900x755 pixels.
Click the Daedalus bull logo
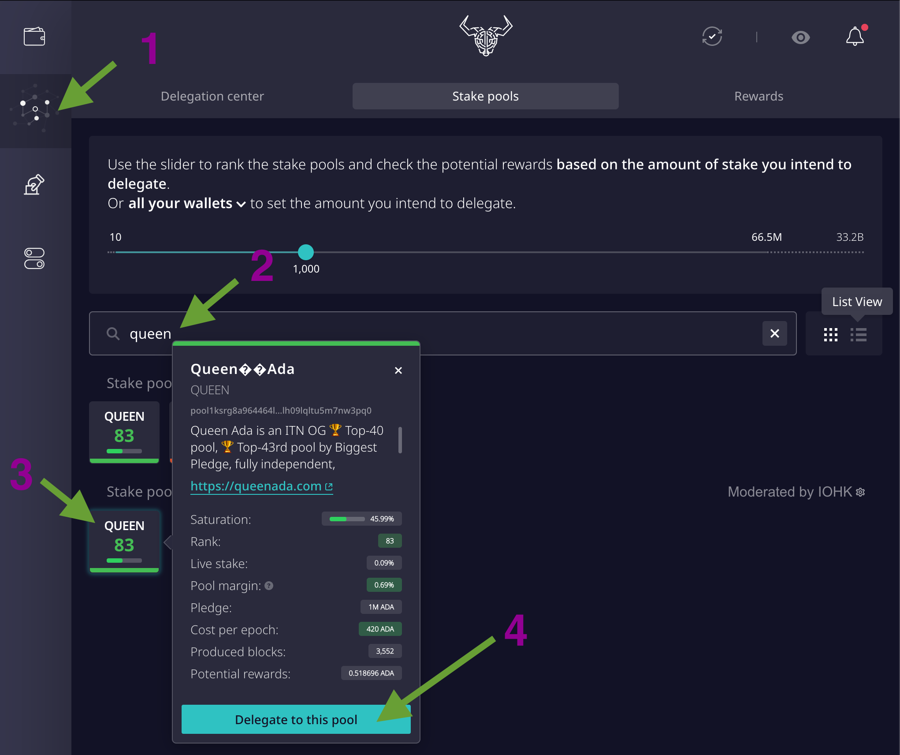coord(486,35)
